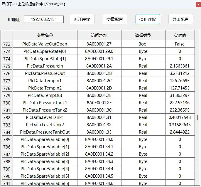Click value cell 0.31582645
This screenshot has height=187, width=201.
[x=180, y=125]
